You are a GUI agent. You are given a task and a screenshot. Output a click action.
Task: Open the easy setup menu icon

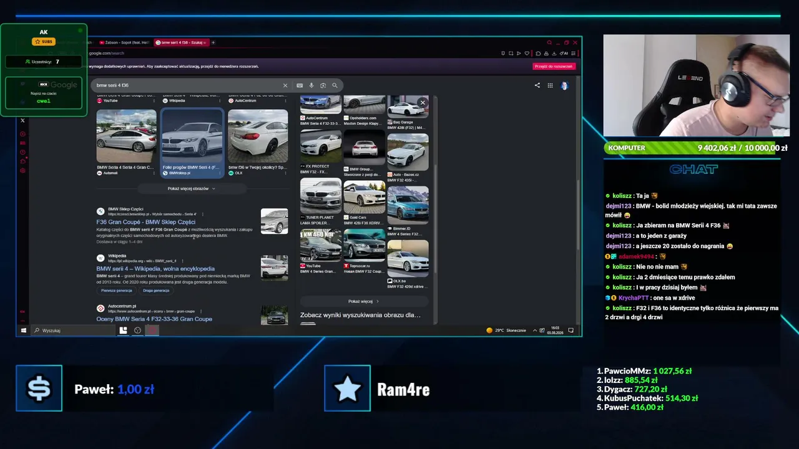tap(573, 53)
